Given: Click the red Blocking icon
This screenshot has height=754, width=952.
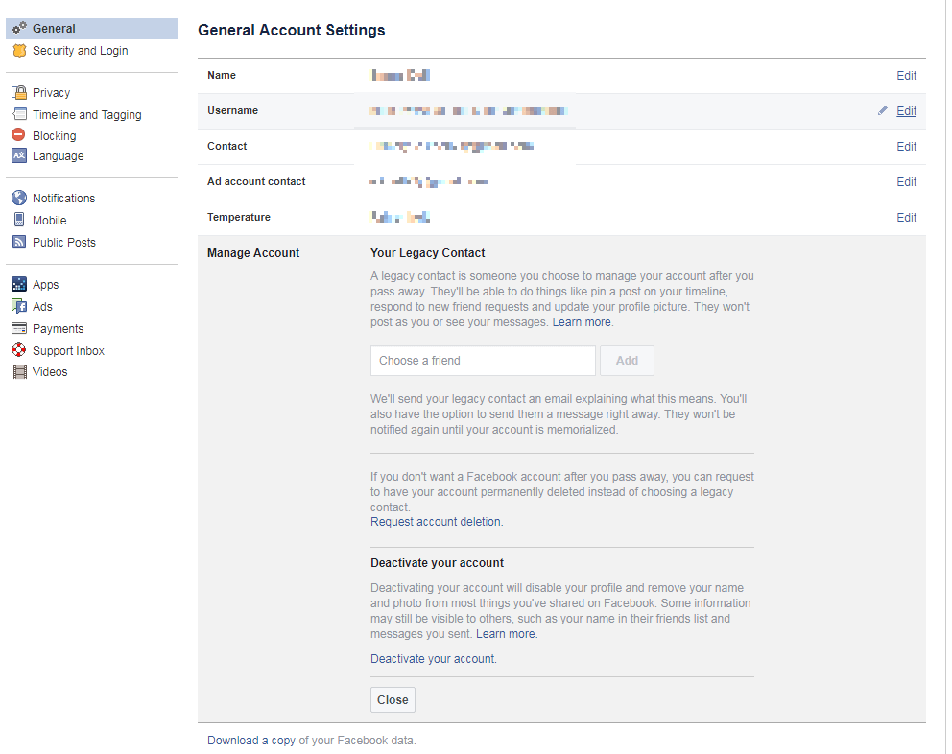Looking at the screenshot, I should pos(19,134).
